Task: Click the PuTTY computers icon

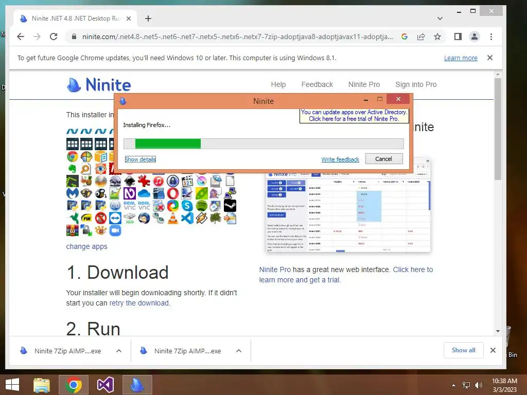Action: point(230,193)
